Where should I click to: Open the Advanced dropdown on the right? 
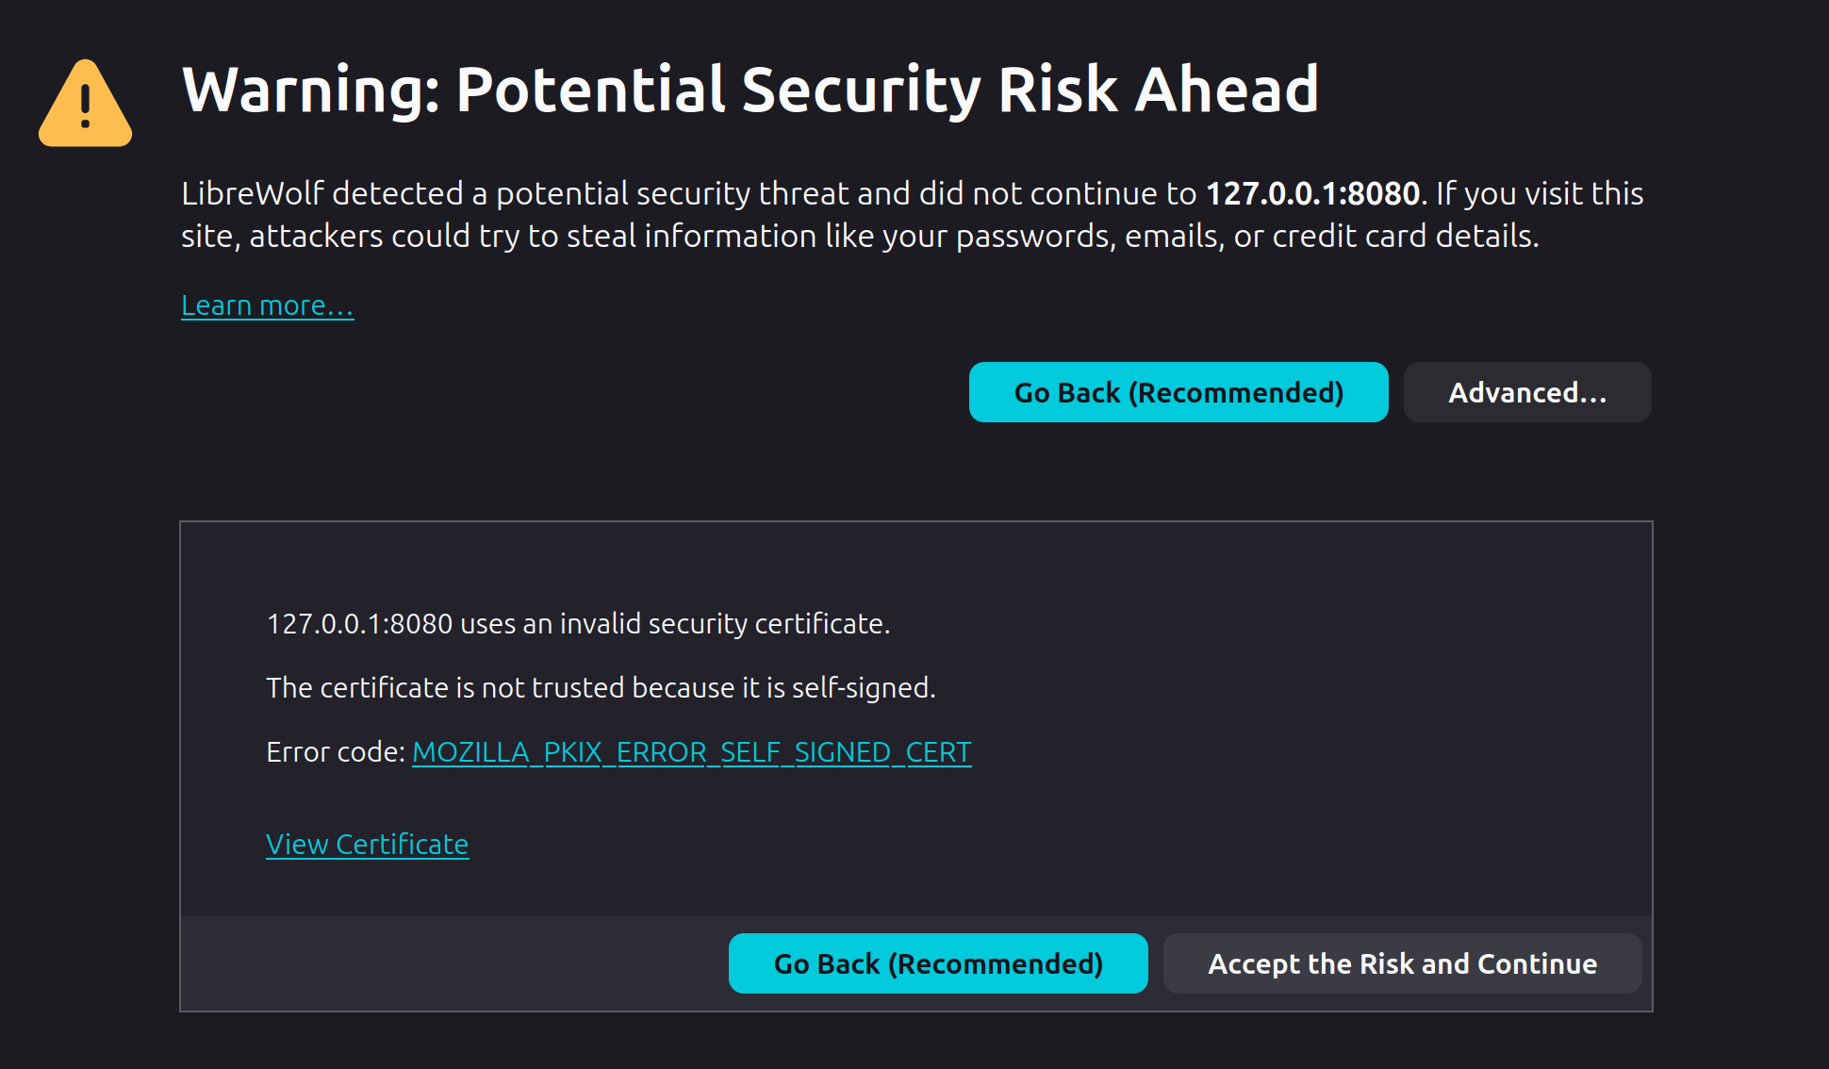point(1527,392)
